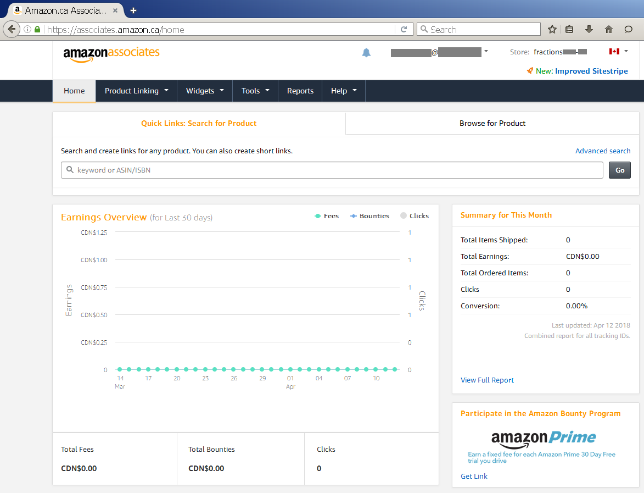This screenshot has height=493, width=644.
Task: Expand the country flag dropdown arrow
Action: tap(626, 52)
